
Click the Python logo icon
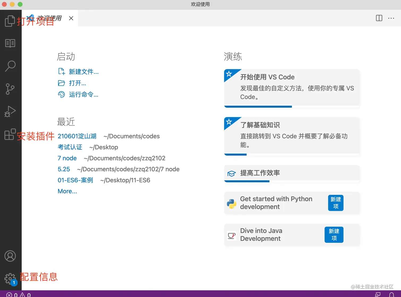click(x=232, y=204)
